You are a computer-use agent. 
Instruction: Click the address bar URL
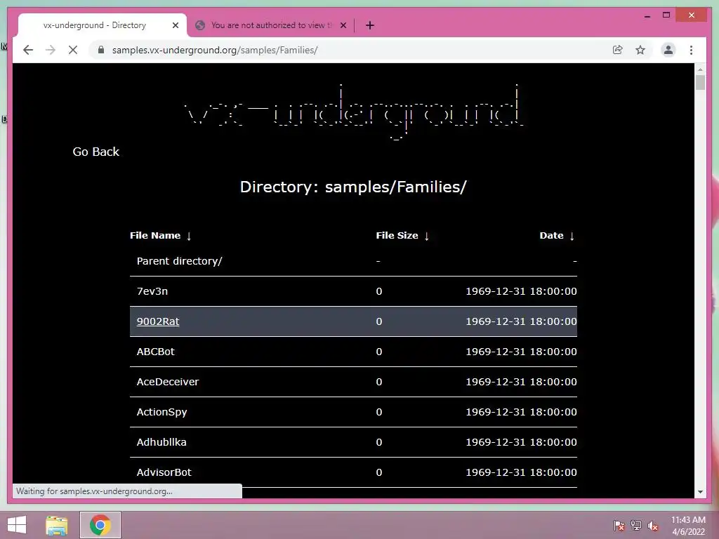[215, 50]
